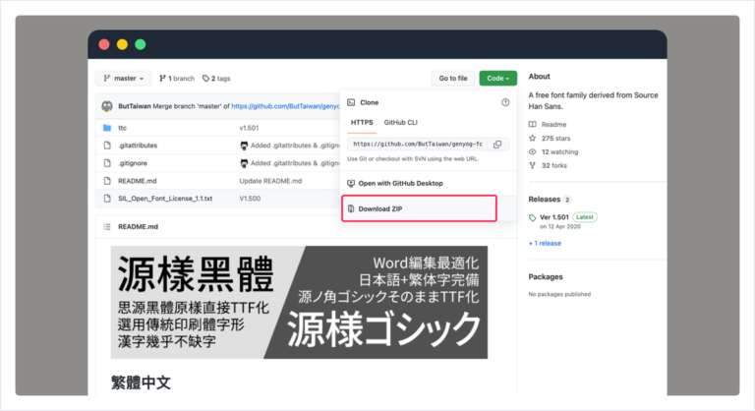Open SIL_Open_Font_License_1.1.txt file

[165, 198]
